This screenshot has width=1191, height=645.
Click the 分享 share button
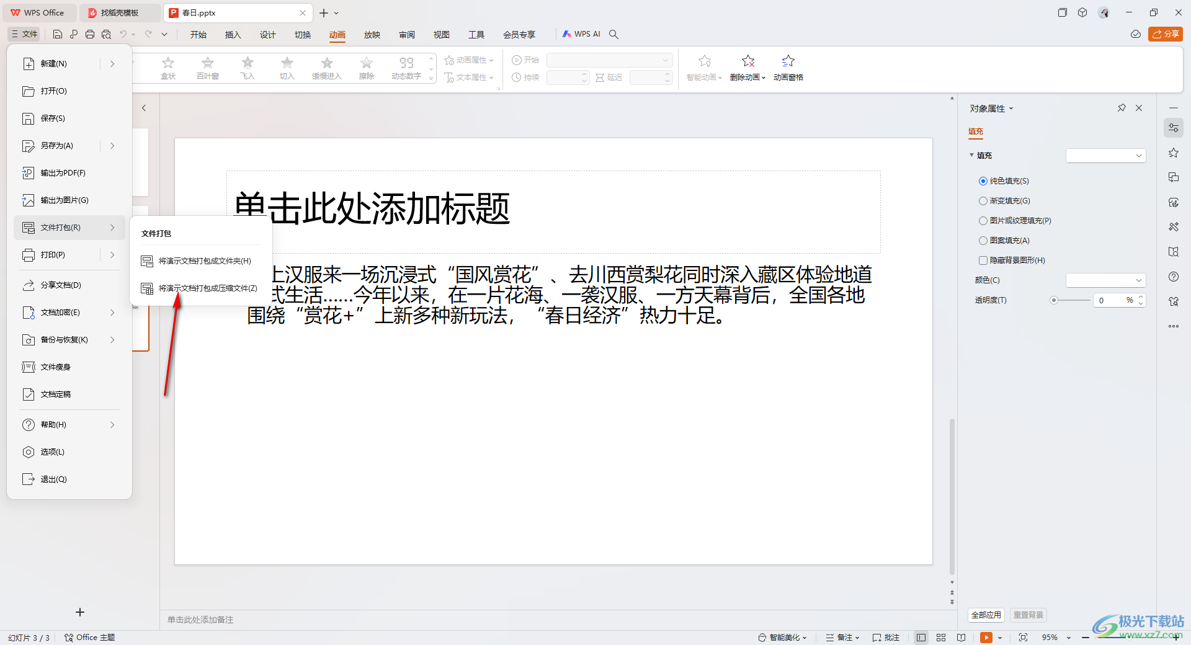point(1165,34)
